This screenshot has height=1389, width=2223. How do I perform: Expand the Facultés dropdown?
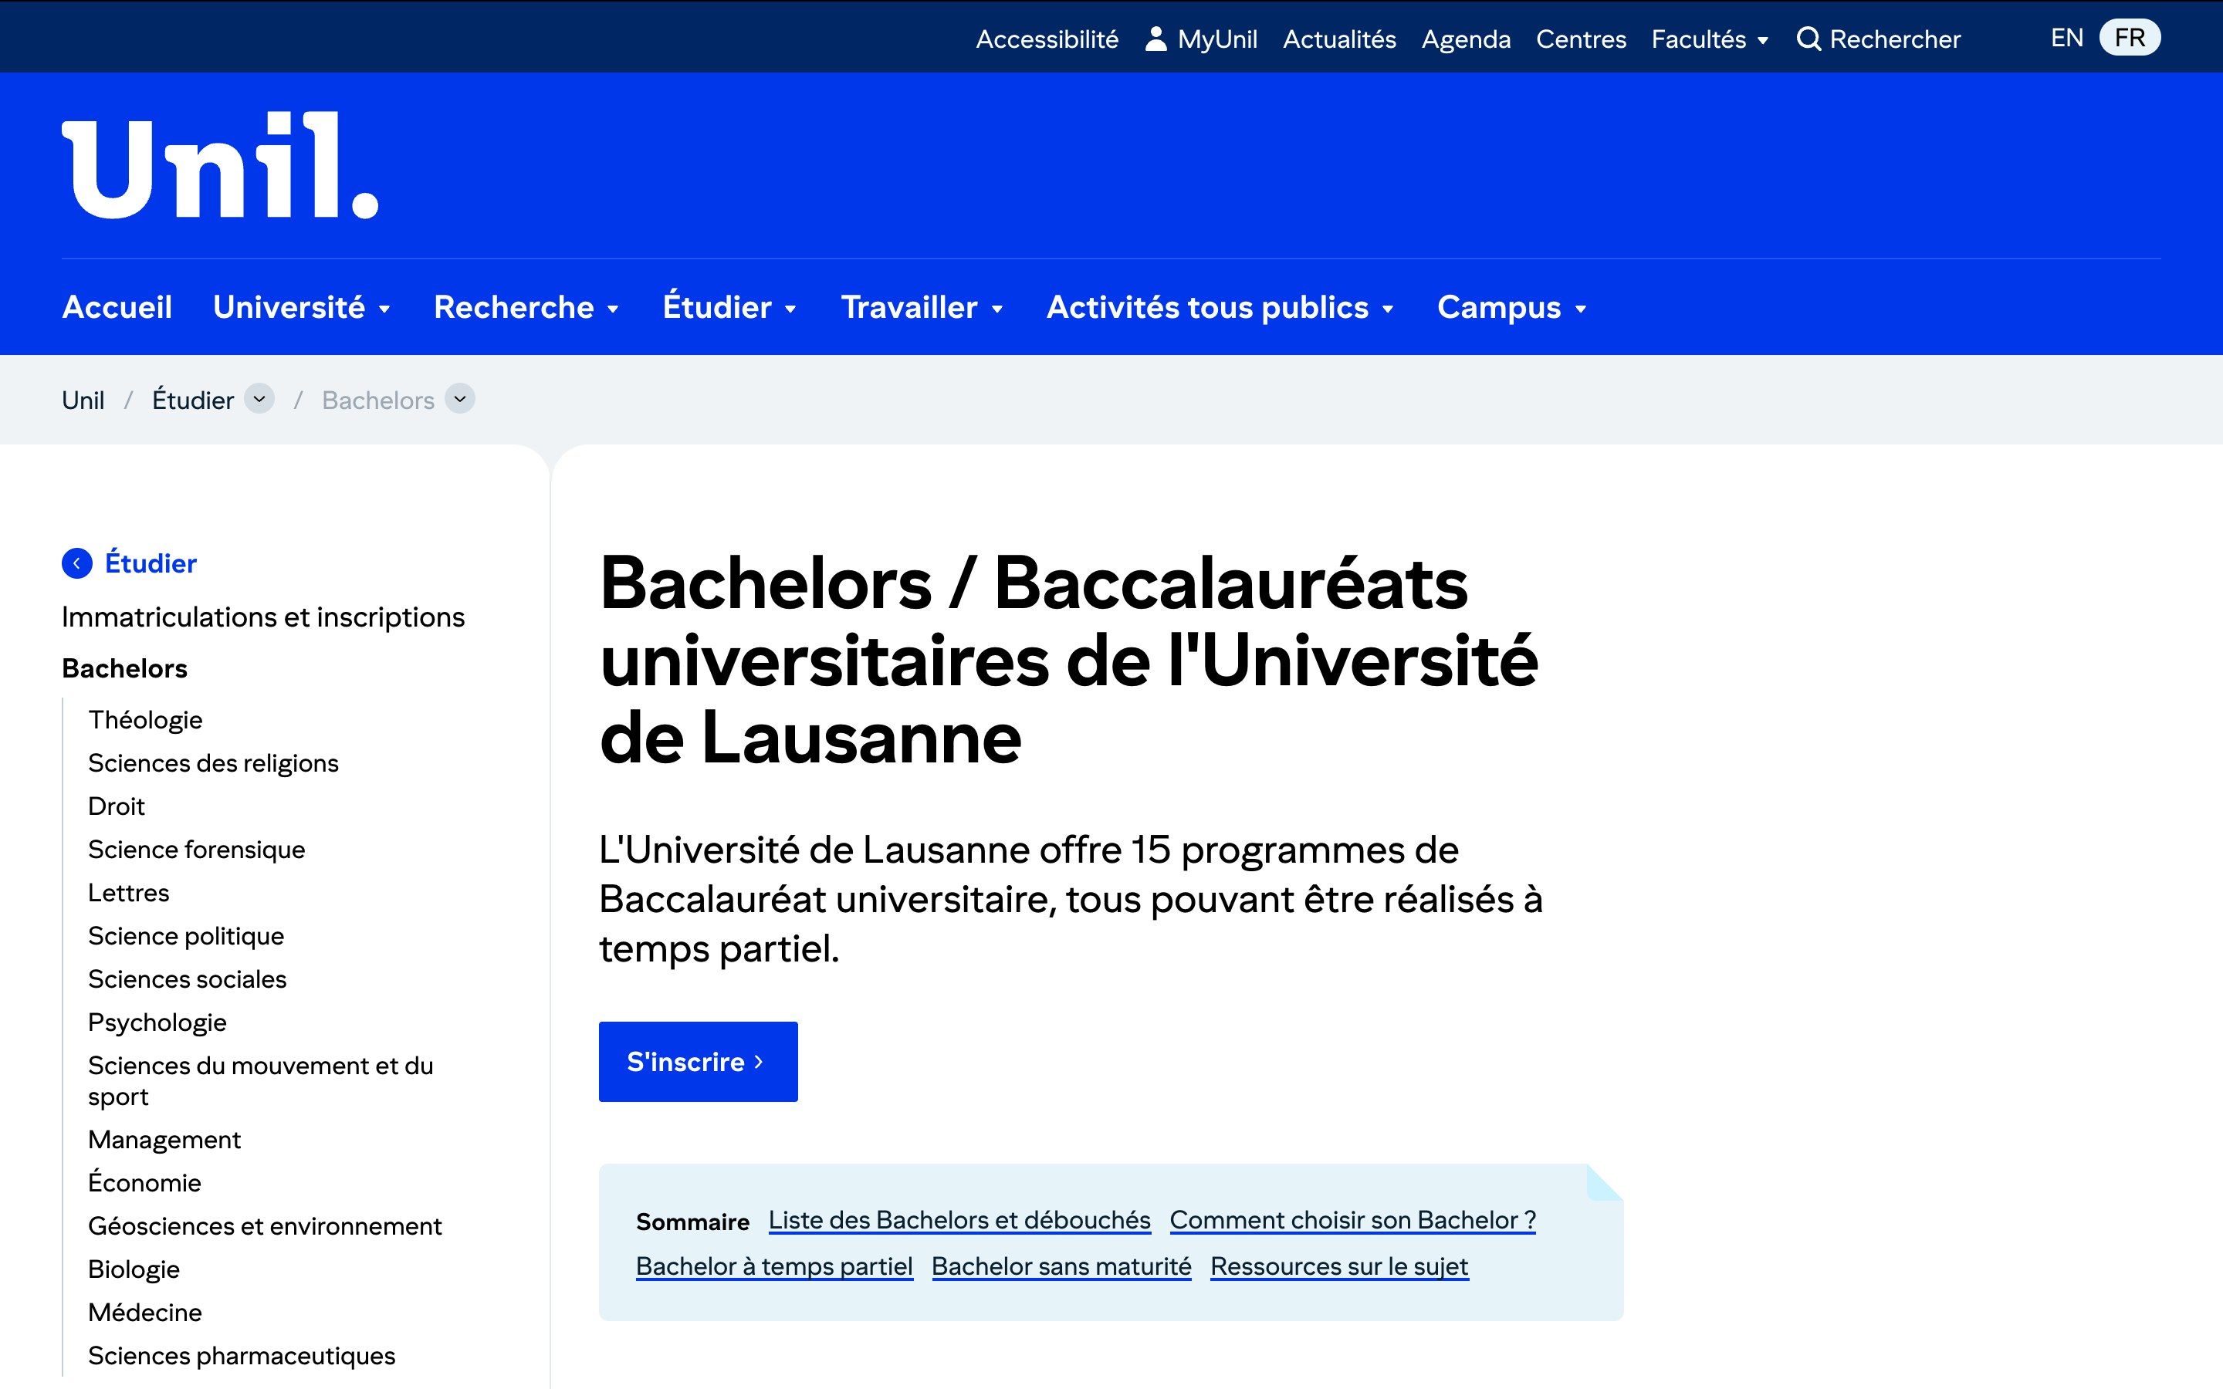[x=1710, y=39]
